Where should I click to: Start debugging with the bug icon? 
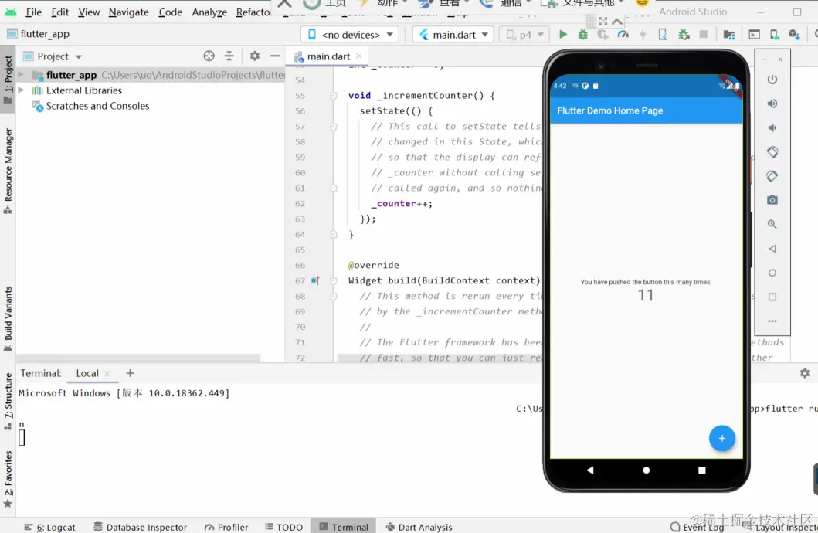(x=582, y=35)
